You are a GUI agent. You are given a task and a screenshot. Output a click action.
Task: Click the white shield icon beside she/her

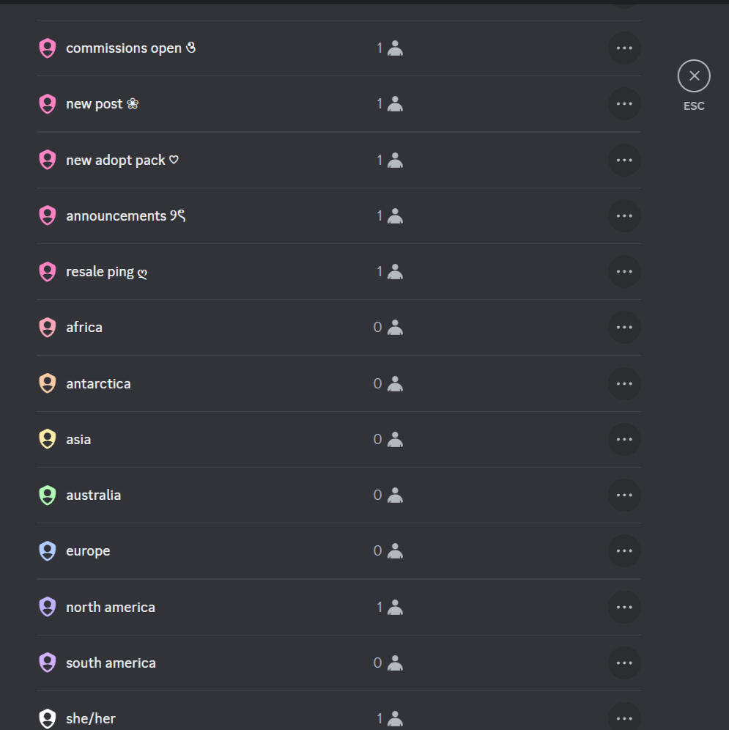pos(48,718)
